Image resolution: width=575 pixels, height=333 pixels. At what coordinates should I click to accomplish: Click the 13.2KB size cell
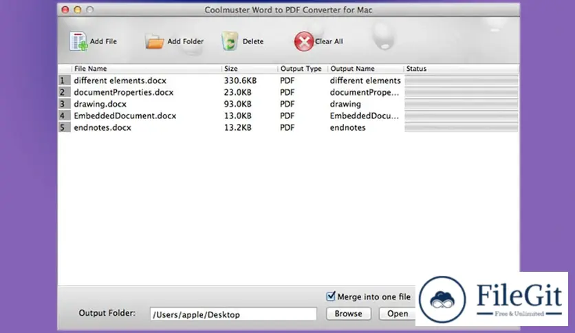237,127
